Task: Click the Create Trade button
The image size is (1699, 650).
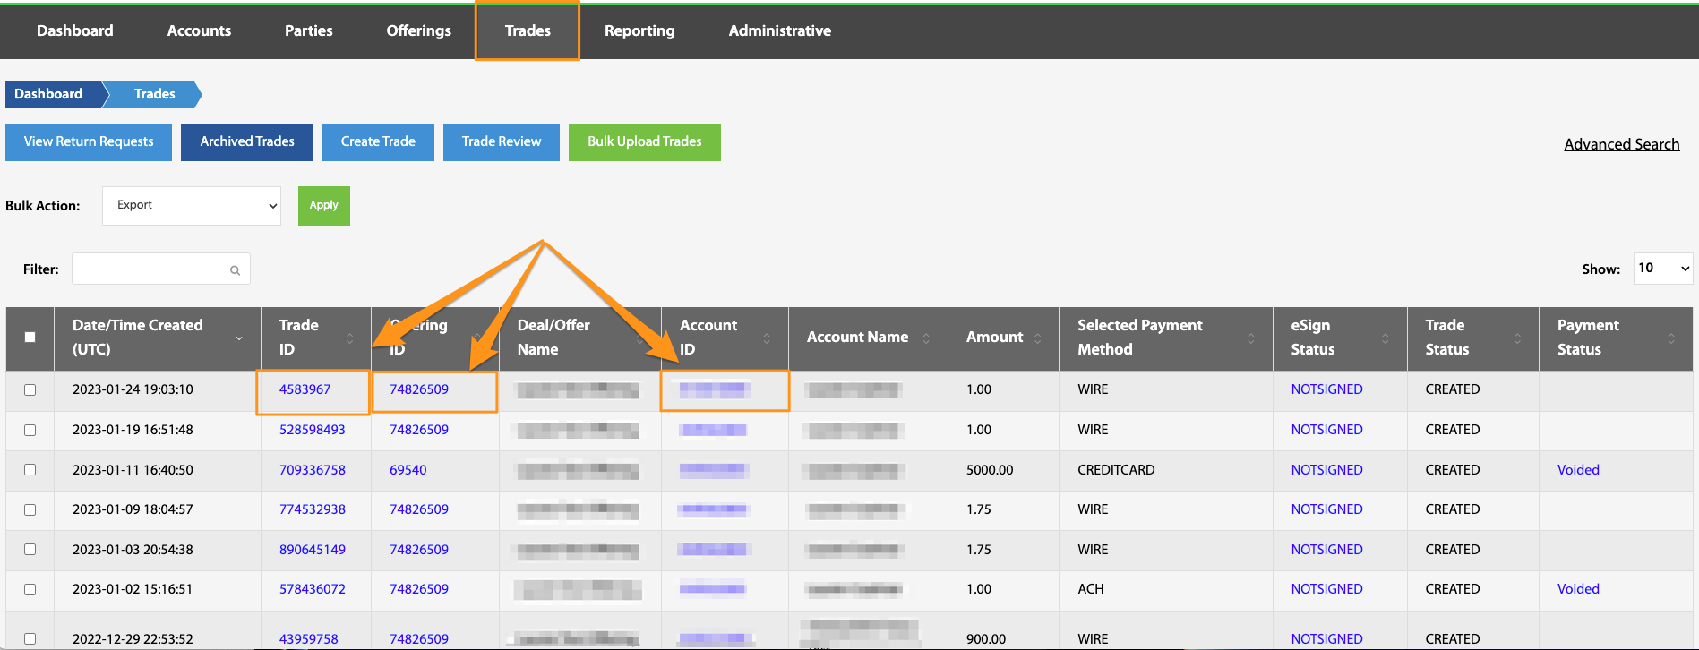Action: click(378, 142)
